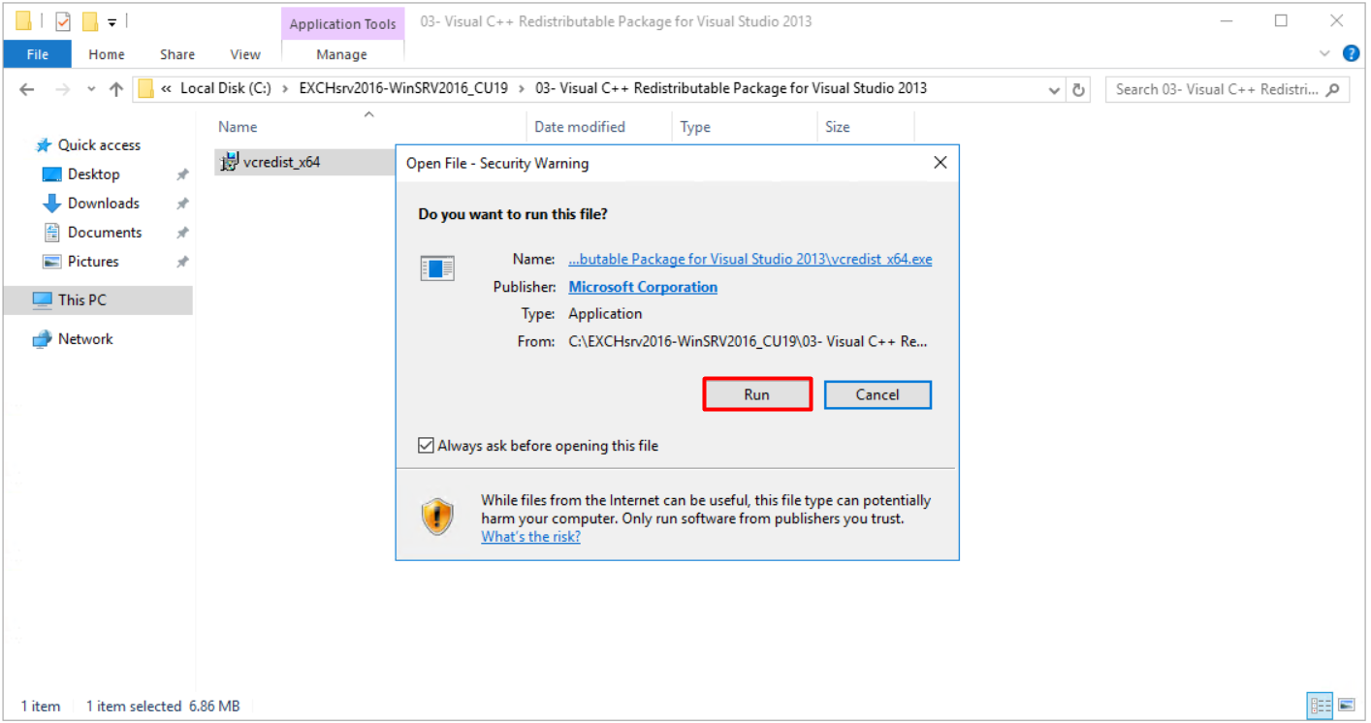
Task: Click the address bar folder icon
Action: click(146, 89)
